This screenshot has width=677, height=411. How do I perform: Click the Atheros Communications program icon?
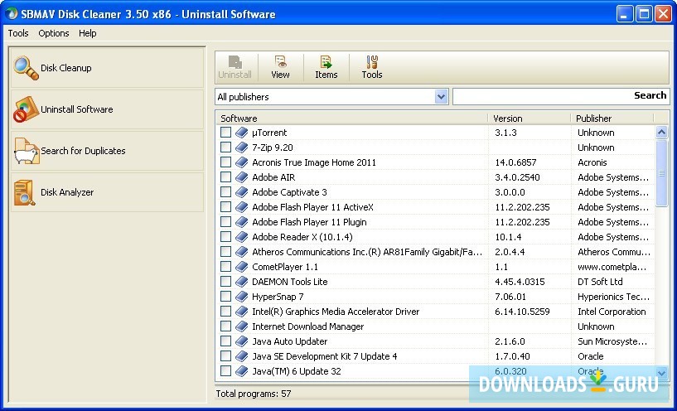242,252
